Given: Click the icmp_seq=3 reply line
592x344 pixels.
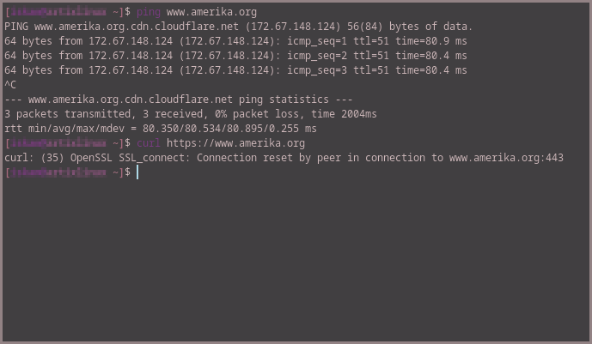Looking at the screenshot, I should tap(235, 70).
